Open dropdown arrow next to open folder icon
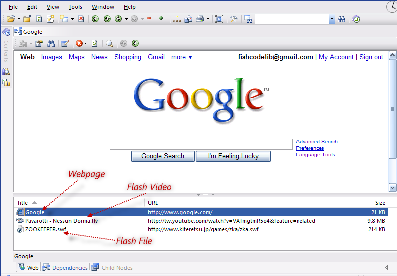This screenshot has height=276, width=397. [19, 19]
